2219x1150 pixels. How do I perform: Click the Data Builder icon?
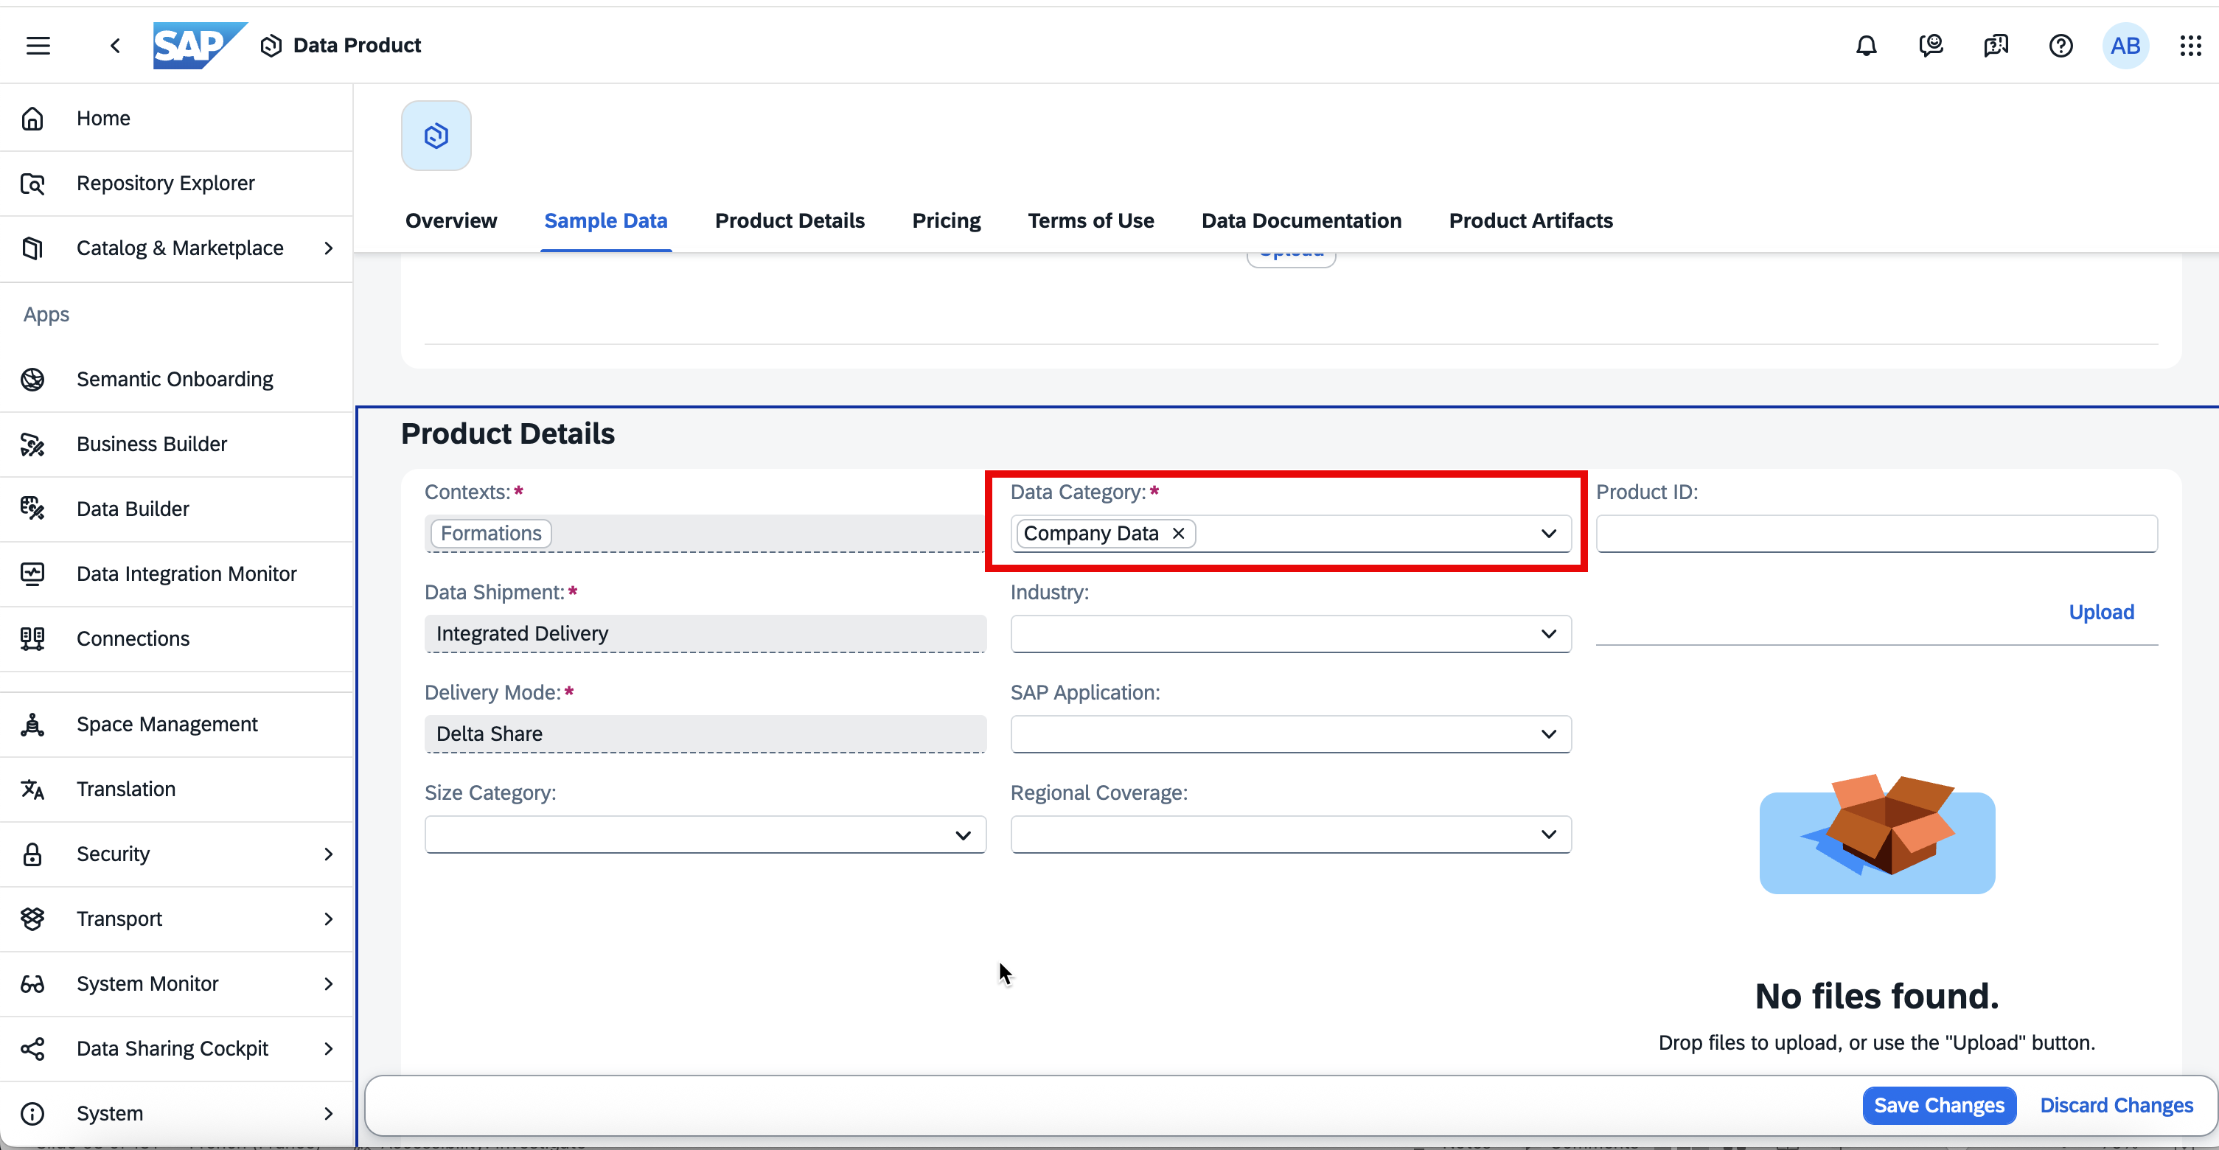(32, 509)
